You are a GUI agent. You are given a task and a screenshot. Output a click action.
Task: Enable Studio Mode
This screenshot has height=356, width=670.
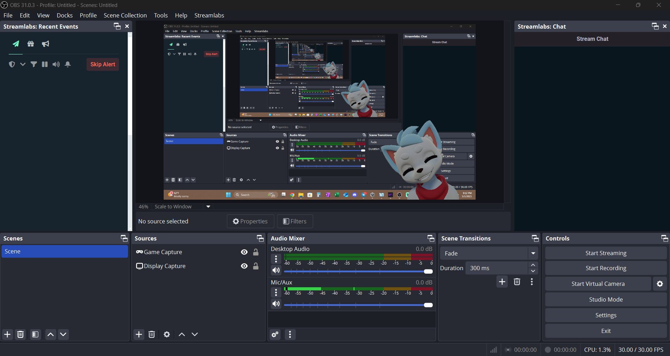point(606,299)
